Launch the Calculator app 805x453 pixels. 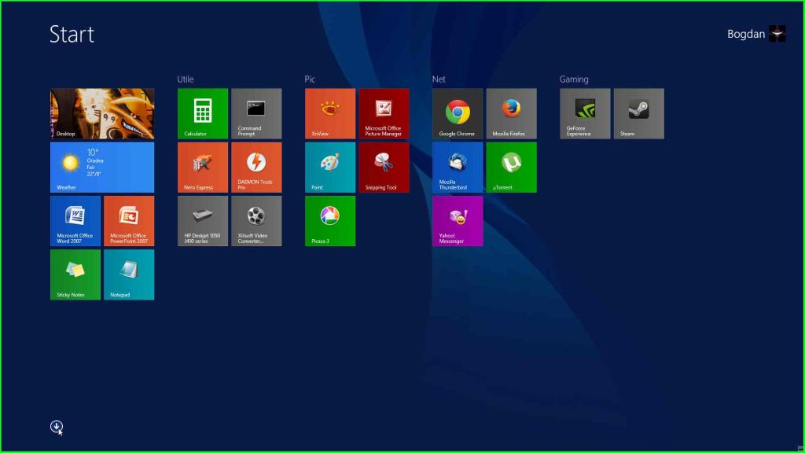[203, 113]
